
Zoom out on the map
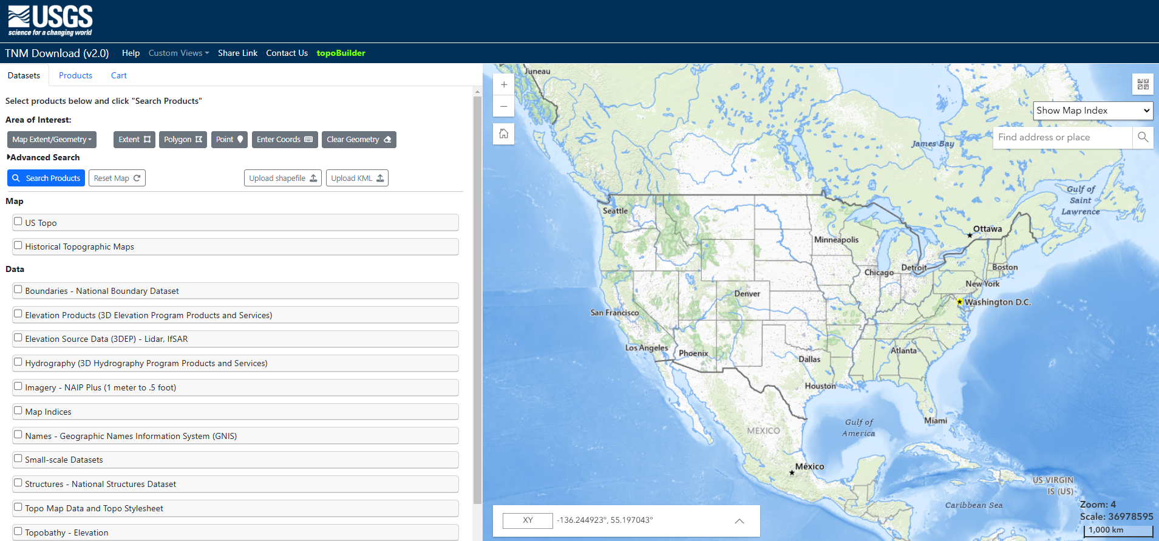tap(503, 106)
